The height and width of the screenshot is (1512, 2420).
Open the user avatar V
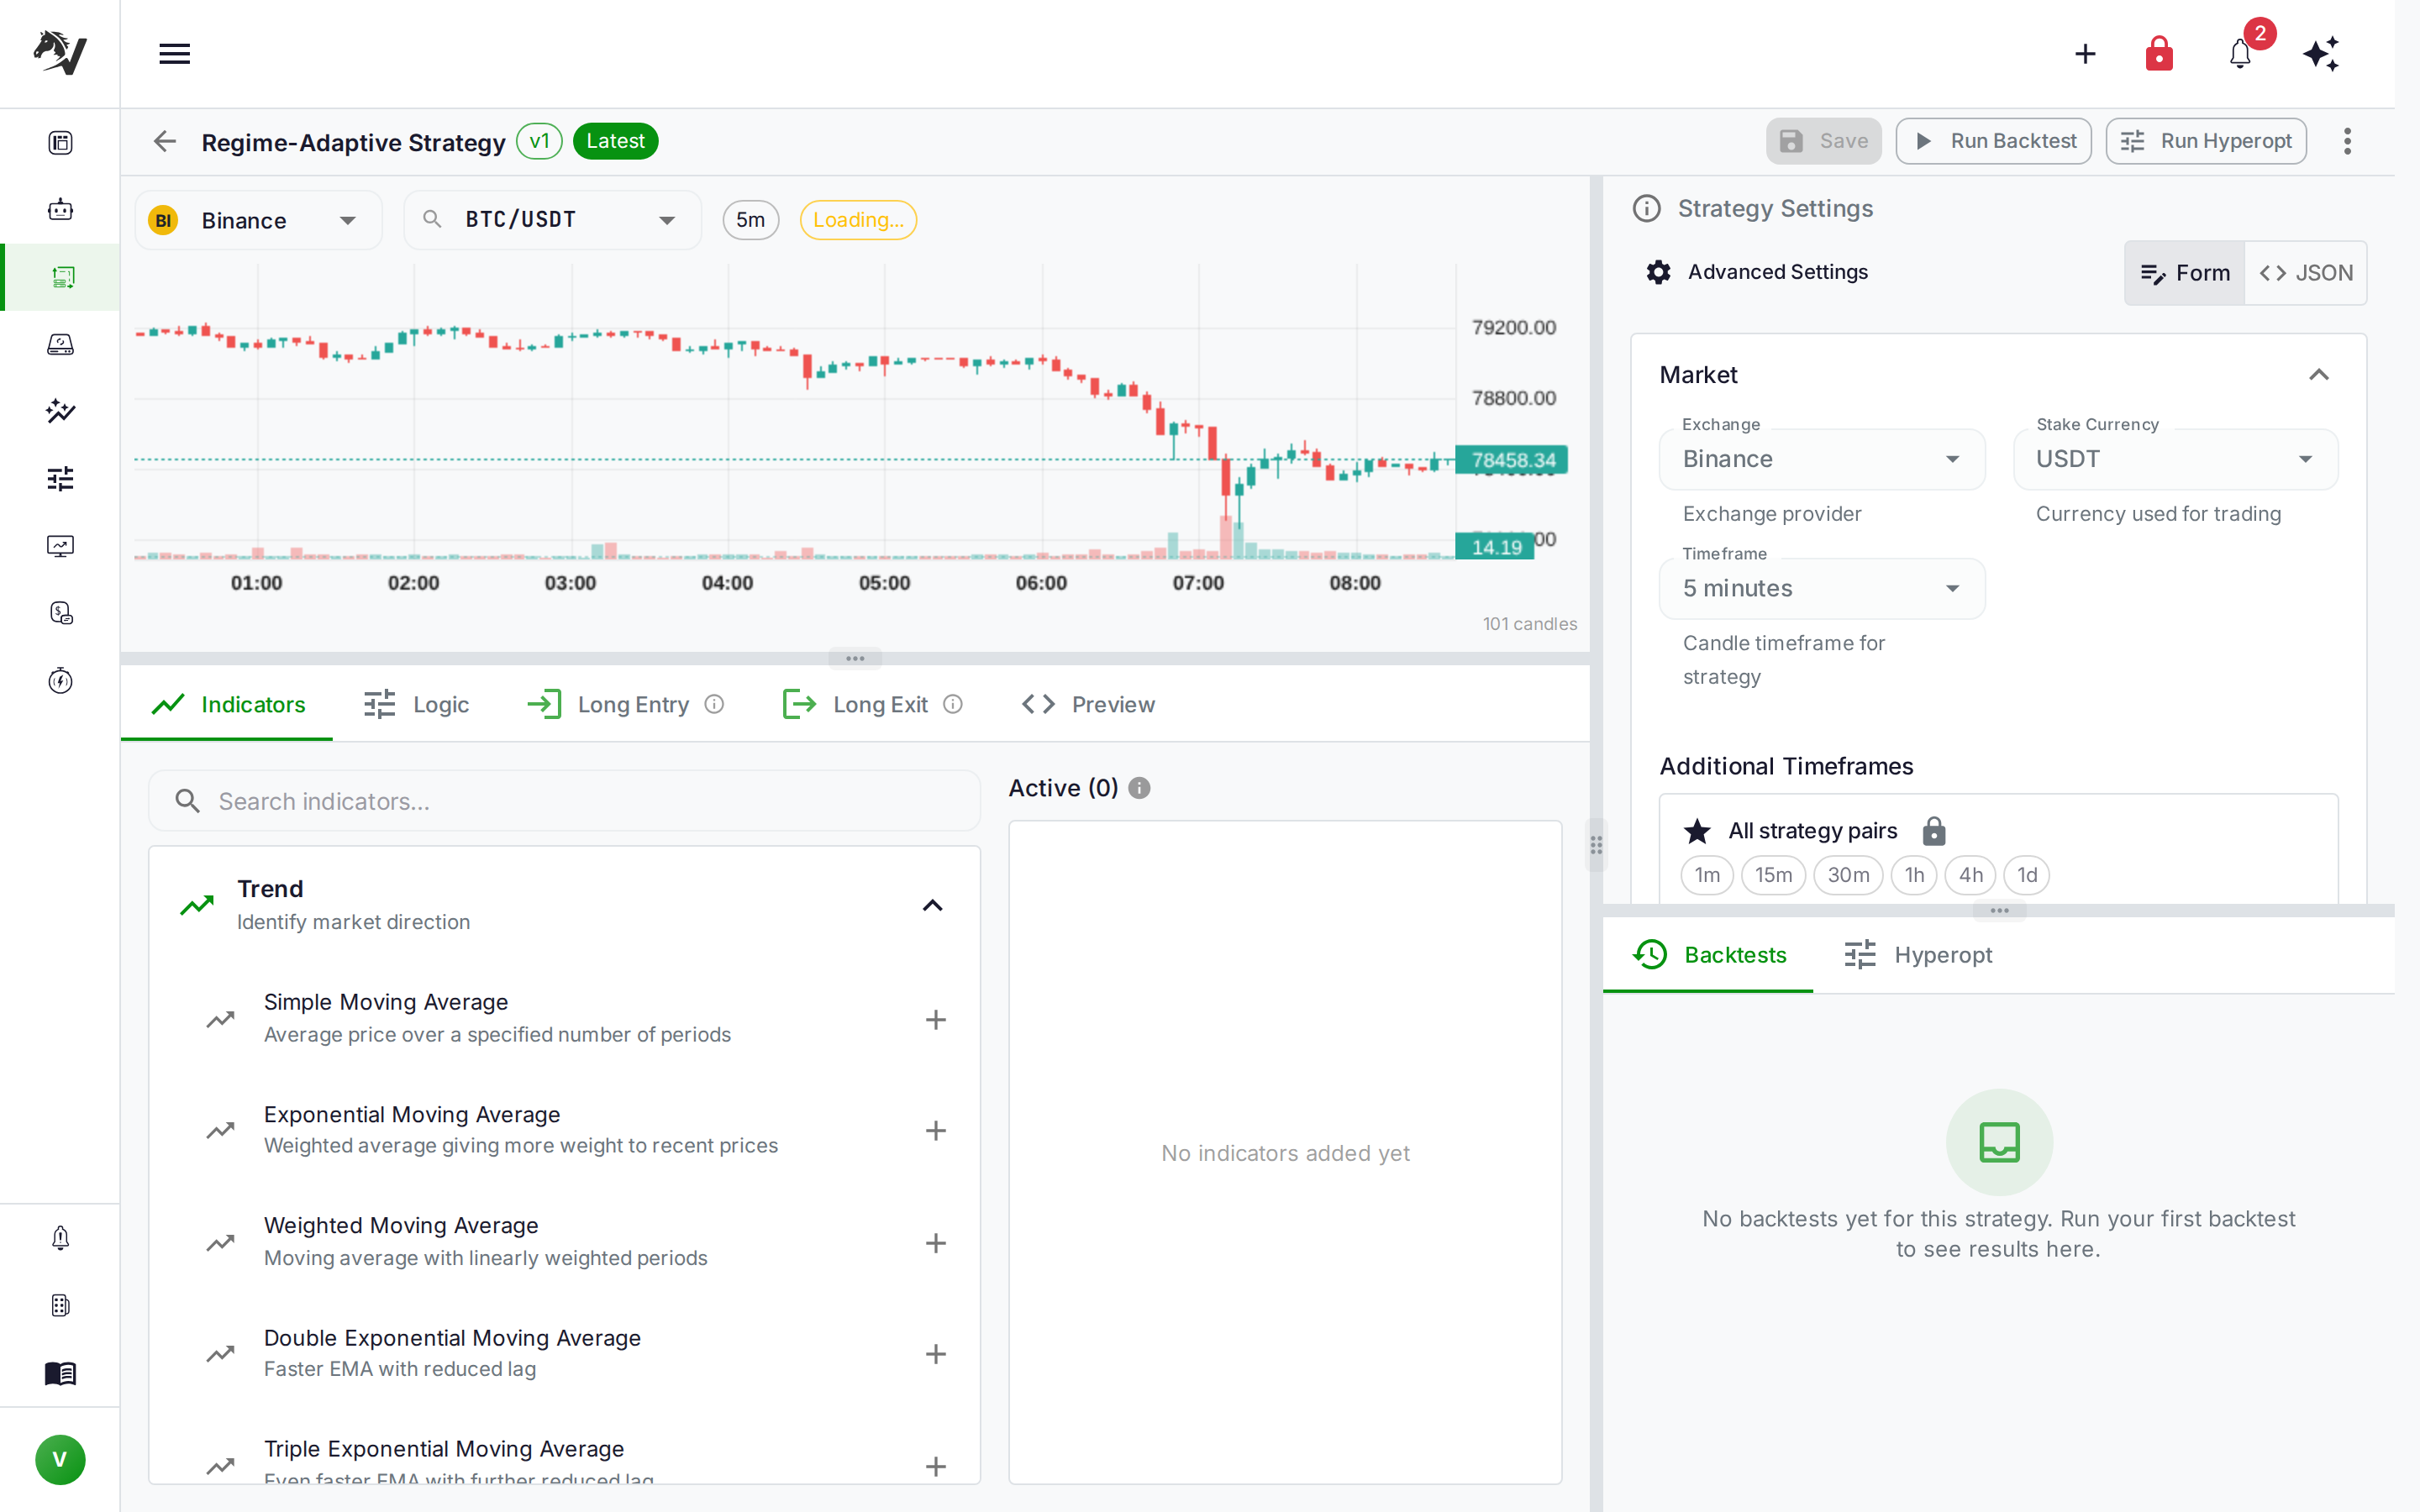(60, 1459)
